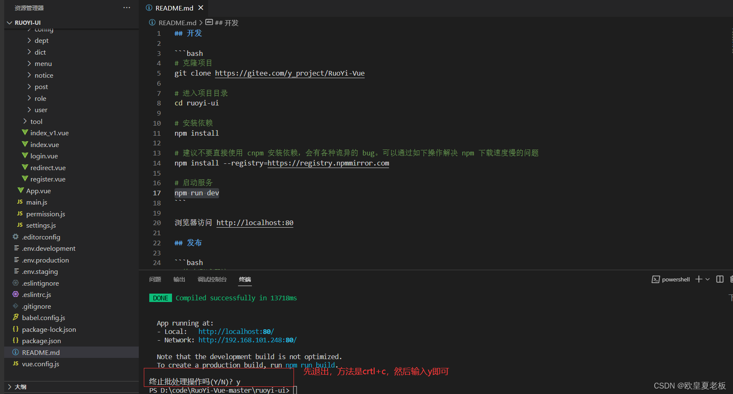Image resolution: width=733 pixels, height=394 pixels.
Task: Click the powershell terminal icon
Action: 656,279
